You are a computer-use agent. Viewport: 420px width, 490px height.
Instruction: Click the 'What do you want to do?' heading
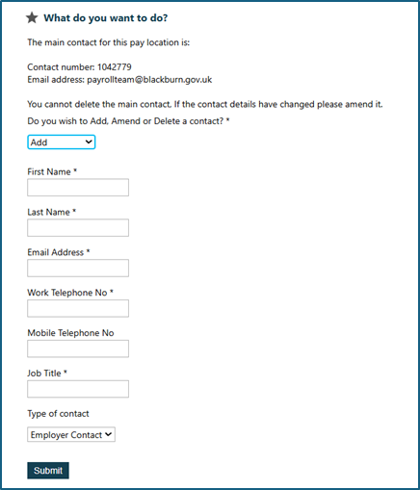click(106, 18)
